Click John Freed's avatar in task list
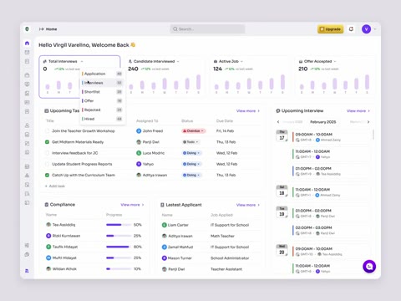 point(139,130)
